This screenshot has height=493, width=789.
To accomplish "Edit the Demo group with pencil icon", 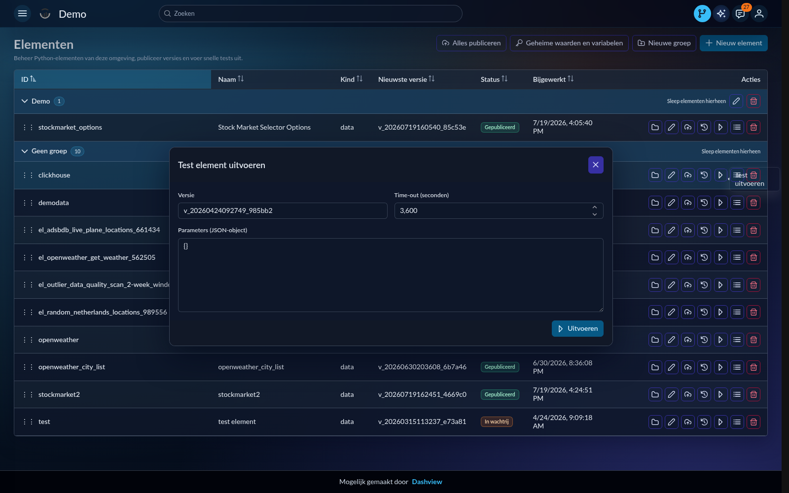I will tap(736, 101).
